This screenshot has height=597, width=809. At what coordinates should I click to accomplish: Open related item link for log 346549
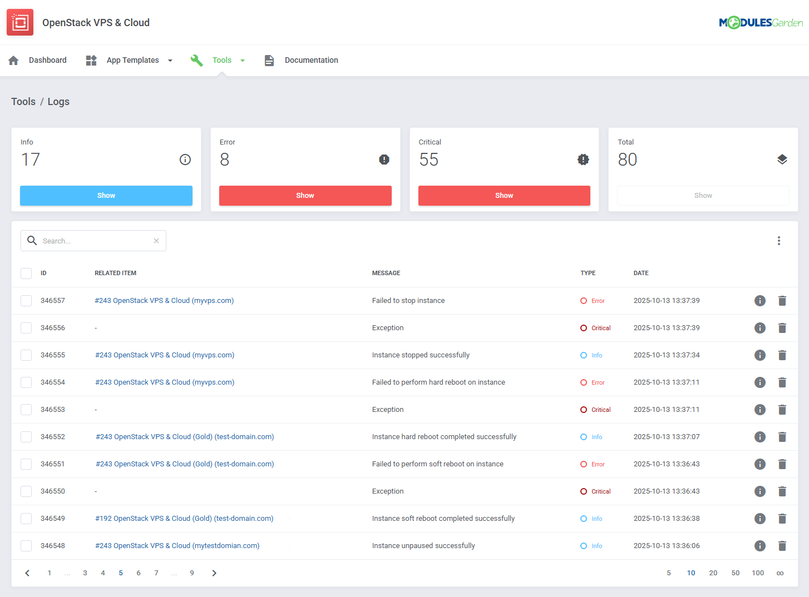[184, 519]
